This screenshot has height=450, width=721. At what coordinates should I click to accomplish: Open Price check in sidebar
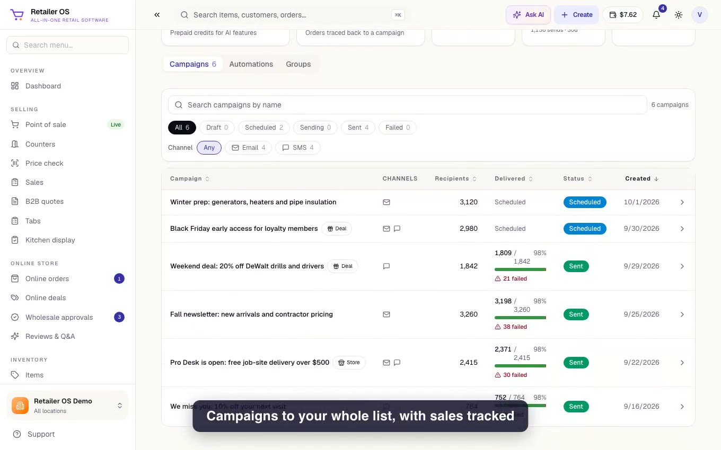pos(67,163)
